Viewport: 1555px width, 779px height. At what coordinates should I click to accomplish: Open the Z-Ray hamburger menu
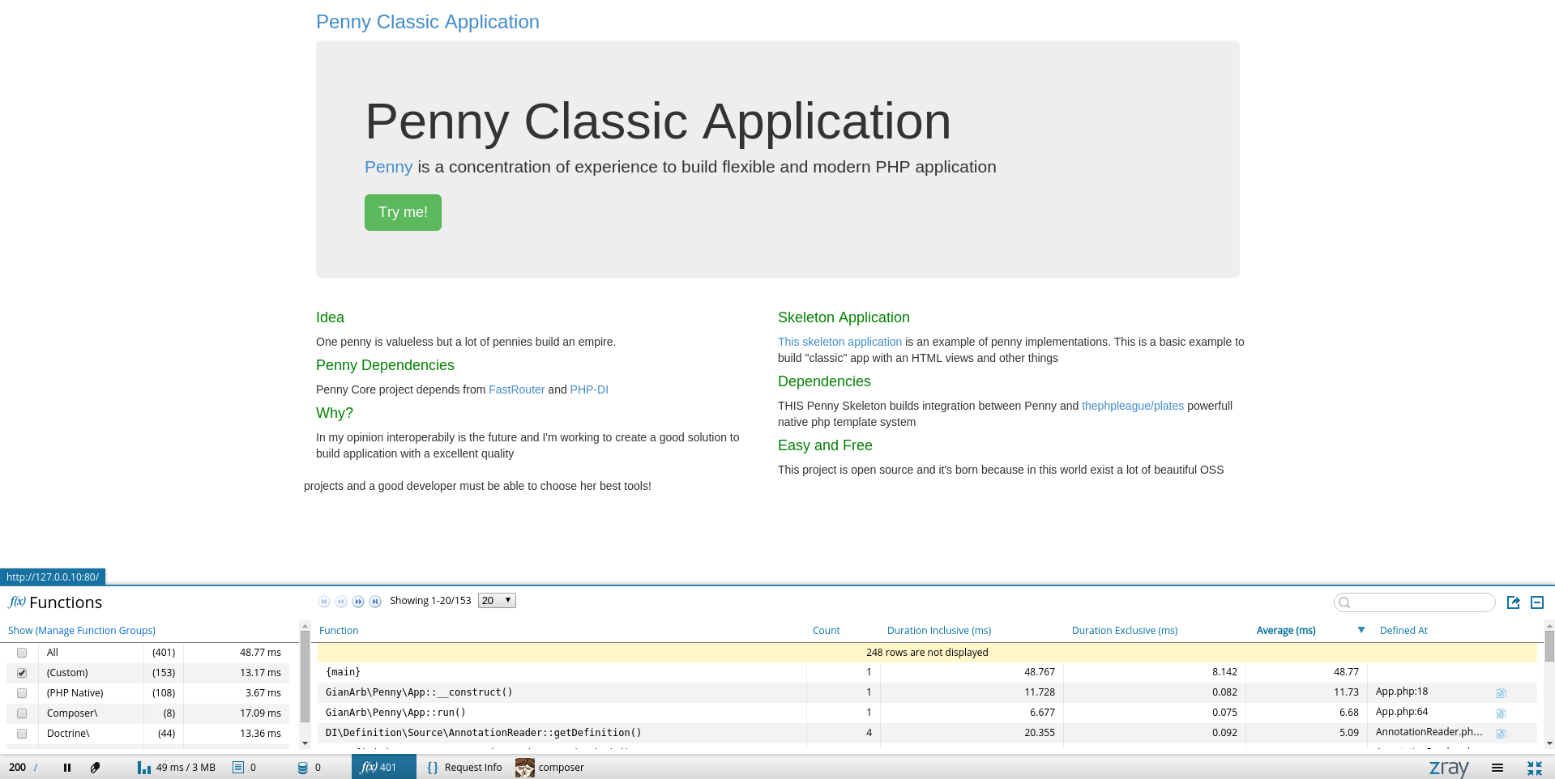click(1497, 768)
